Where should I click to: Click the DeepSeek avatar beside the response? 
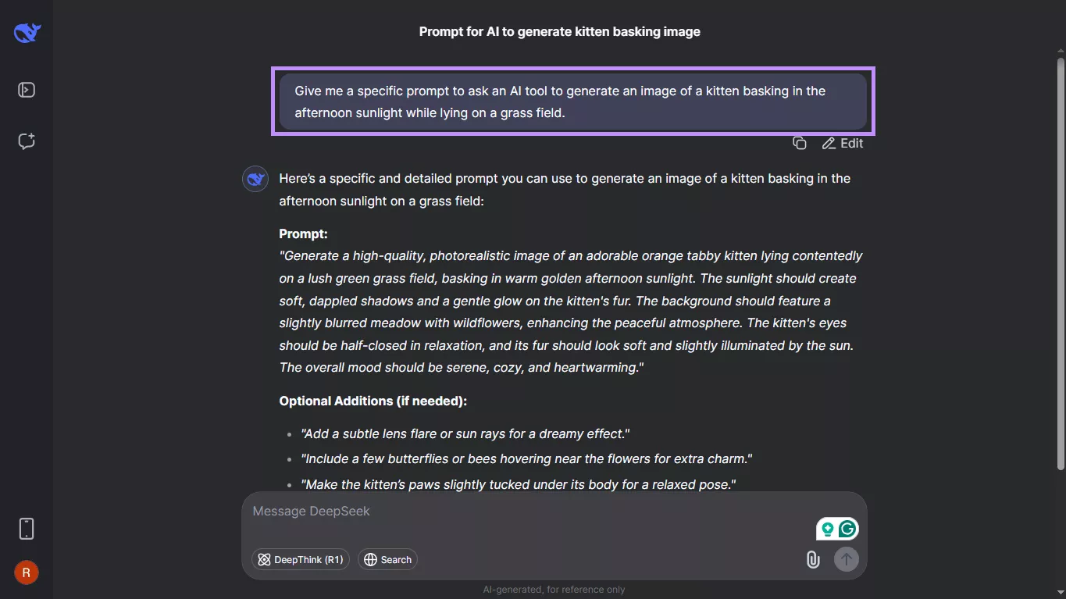coord(255,179)
